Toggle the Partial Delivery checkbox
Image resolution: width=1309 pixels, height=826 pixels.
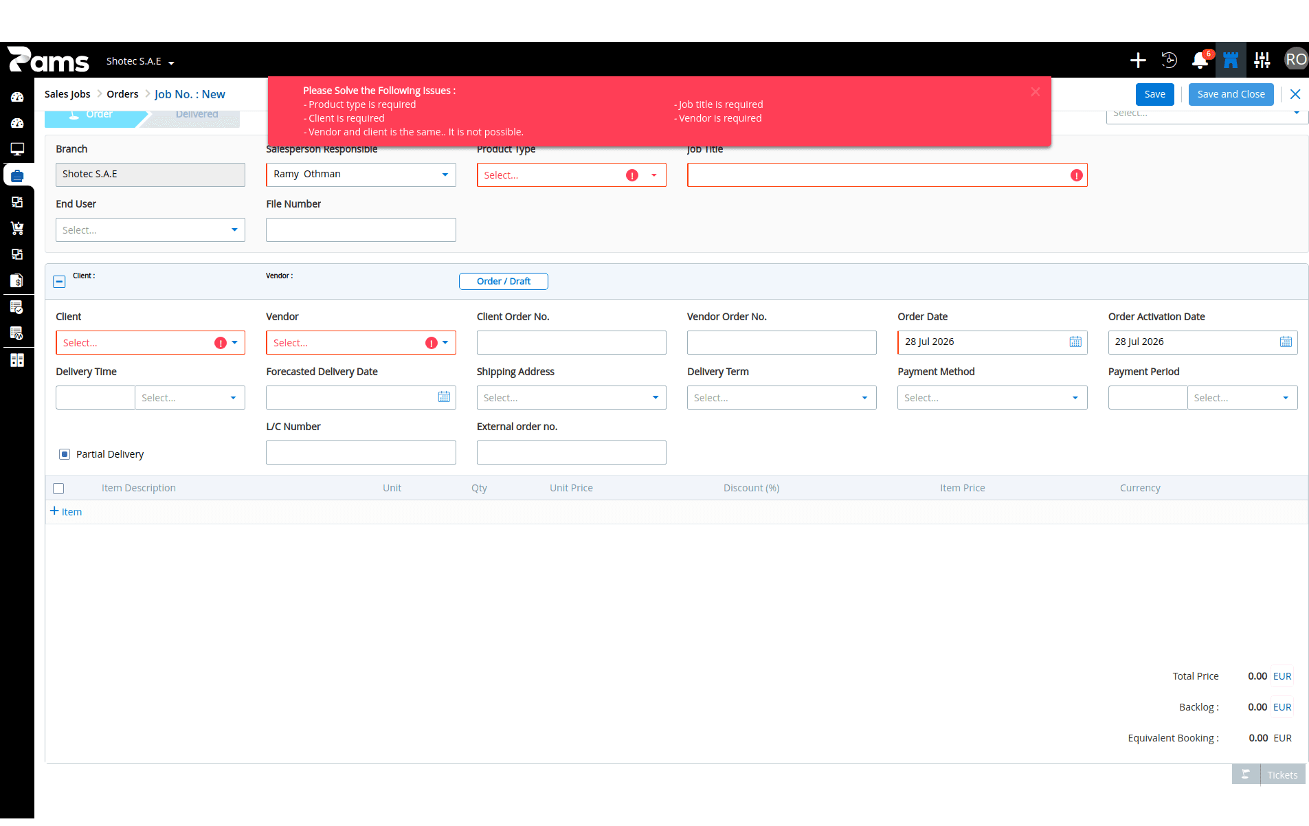coord(65,454)
